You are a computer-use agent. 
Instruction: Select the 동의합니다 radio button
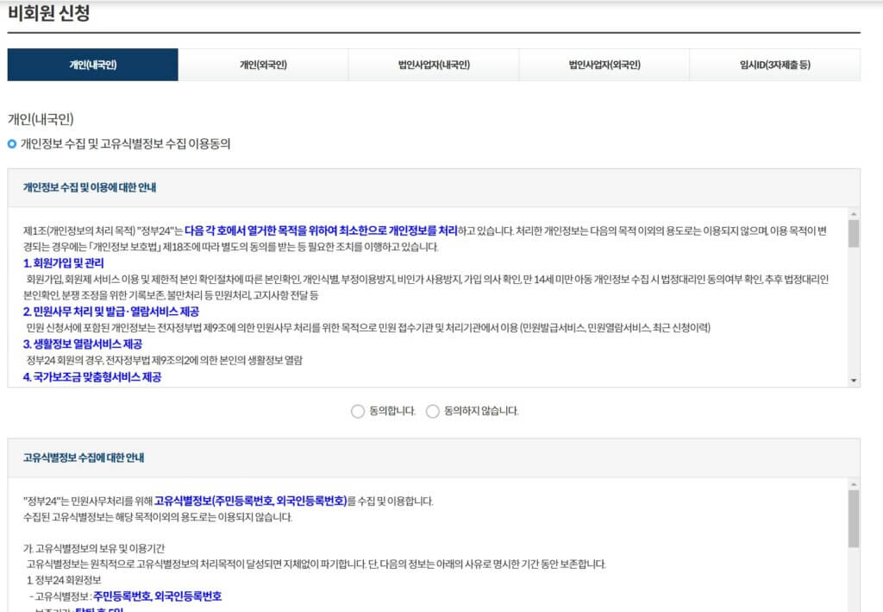(358, 412)
